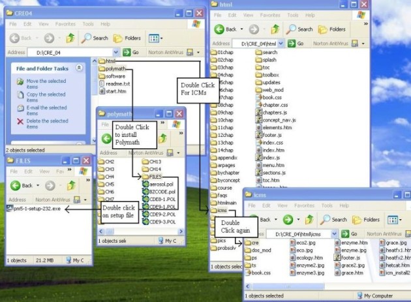This screenshot has width=411, height=302.
Task: Select start.htm in the CRE04 window
Action: (116, 91)
